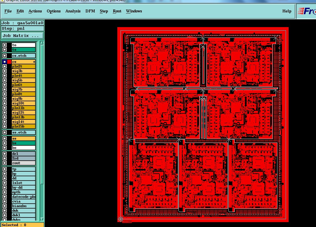Toggle checkbox for the cs layer

5,62
